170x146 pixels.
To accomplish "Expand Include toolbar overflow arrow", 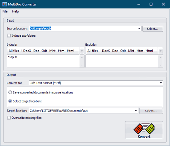I will 82,51.
